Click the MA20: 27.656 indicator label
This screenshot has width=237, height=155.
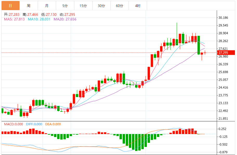[x=65, y=19]
